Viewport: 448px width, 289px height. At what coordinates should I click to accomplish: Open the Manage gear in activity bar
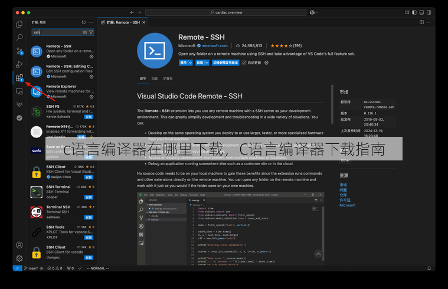coord(19,258)
